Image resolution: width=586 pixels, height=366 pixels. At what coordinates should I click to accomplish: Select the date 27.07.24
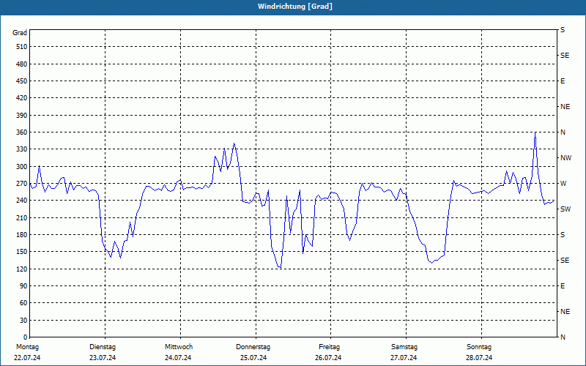(x=404, y=358)
